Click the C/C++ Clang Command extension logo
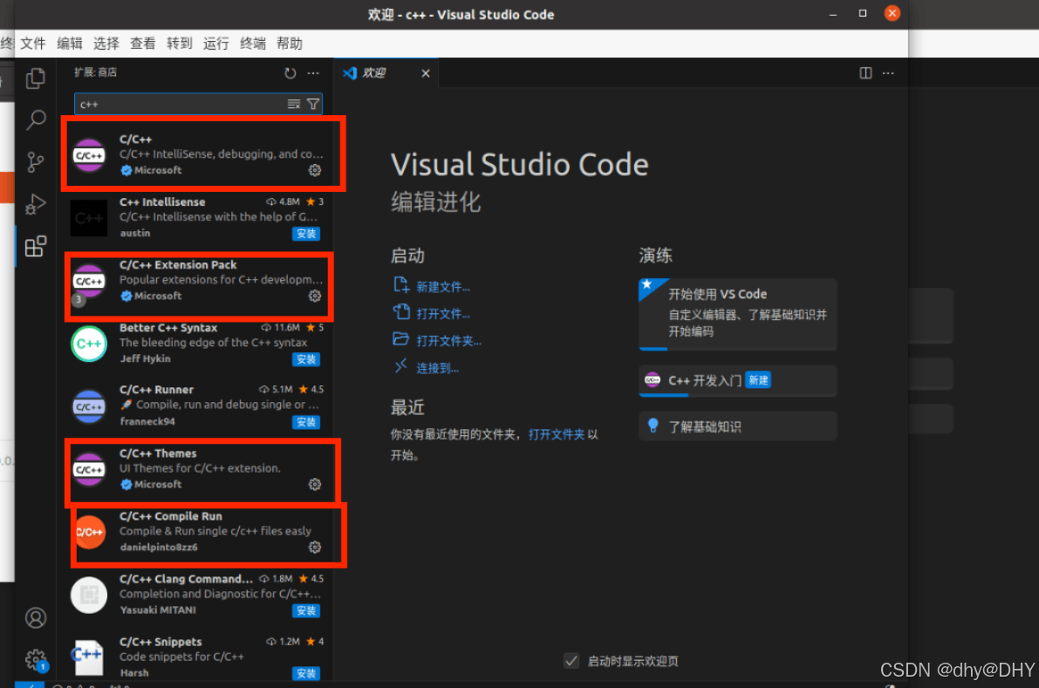 click(89, 596)
